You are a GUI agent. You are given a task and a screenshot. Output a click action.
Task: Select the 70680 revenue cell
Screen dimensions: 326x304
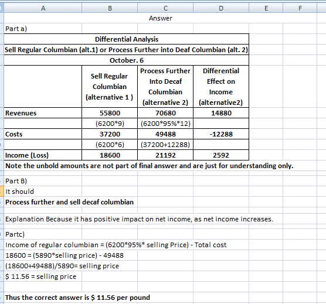tap(165, 113)
